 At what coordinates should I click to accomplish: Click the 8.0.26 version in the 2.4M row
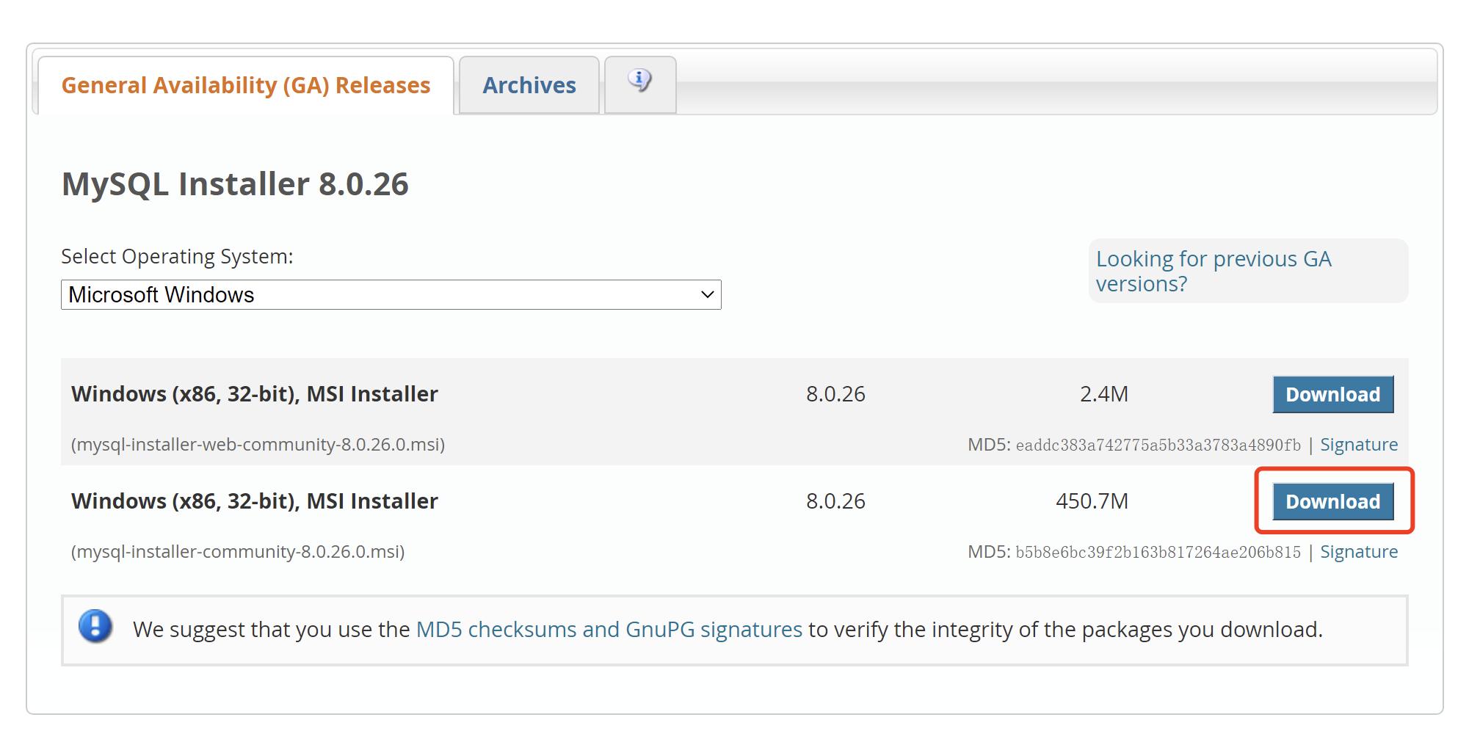[835, 394]
